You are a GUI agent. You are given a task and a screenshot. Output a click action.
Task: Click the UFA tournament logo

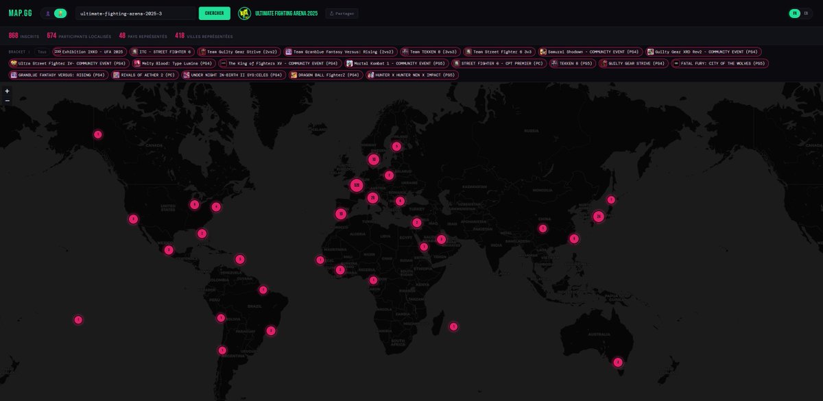coord(244,13)
